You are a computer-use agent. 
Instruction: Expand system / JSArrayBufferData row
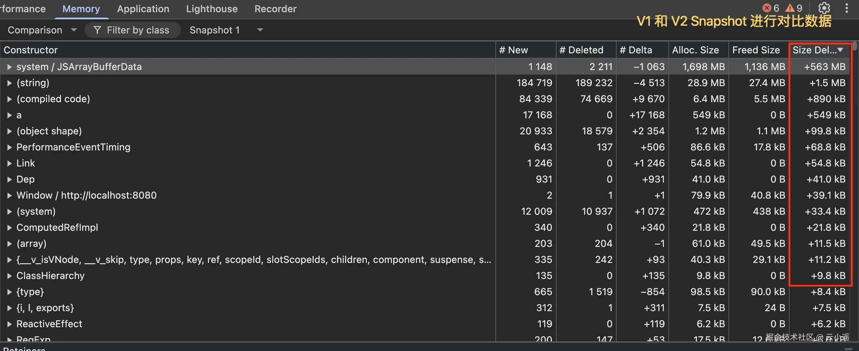9,67
